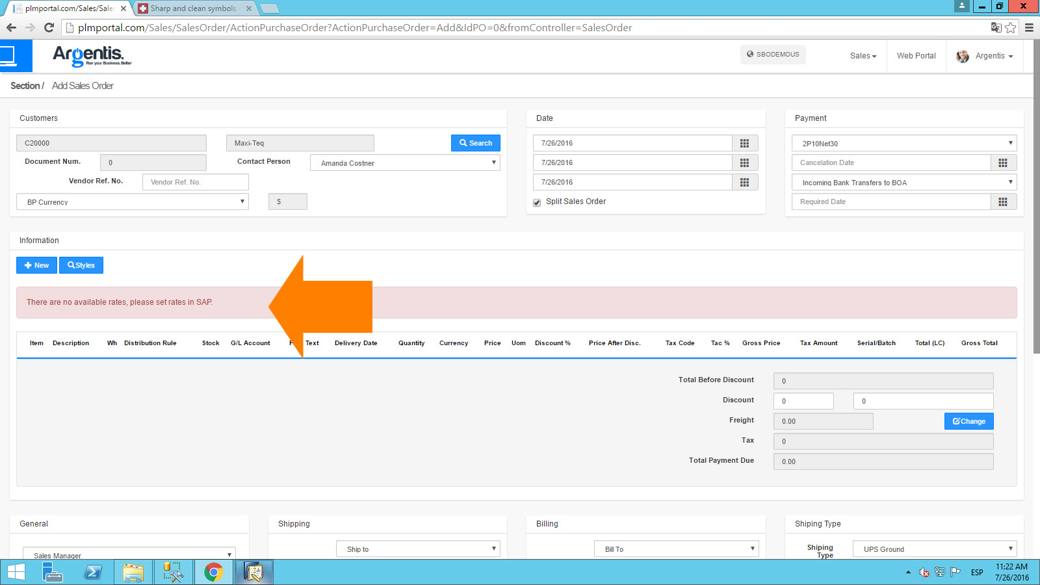Open the Sales menu

pyautogui.click(x=863, y=56)
